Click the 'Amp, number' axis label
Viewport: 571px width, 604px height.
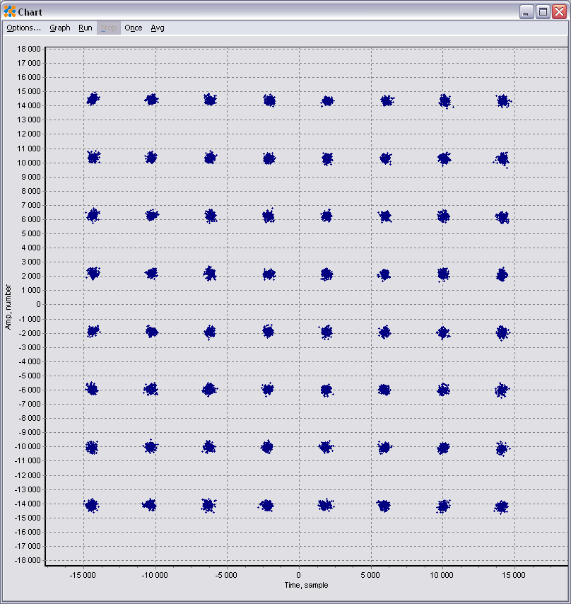[x=8, y=307]
